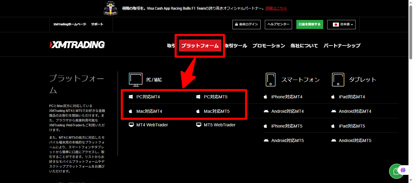Click the ヘルプセンター button
The width and height of the screenshot is (413, 183).
point(278,24)
